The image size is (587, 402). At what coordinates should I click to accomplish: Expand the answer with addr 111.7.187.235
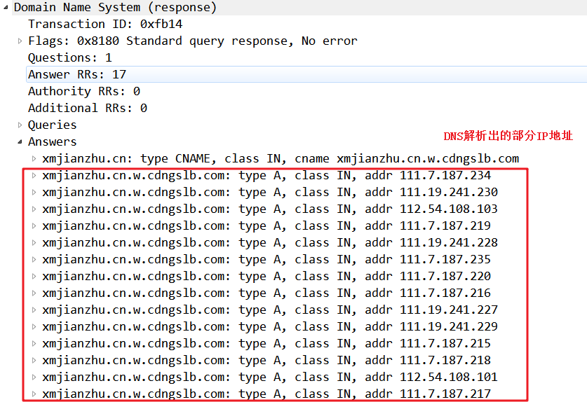(34, 260)
